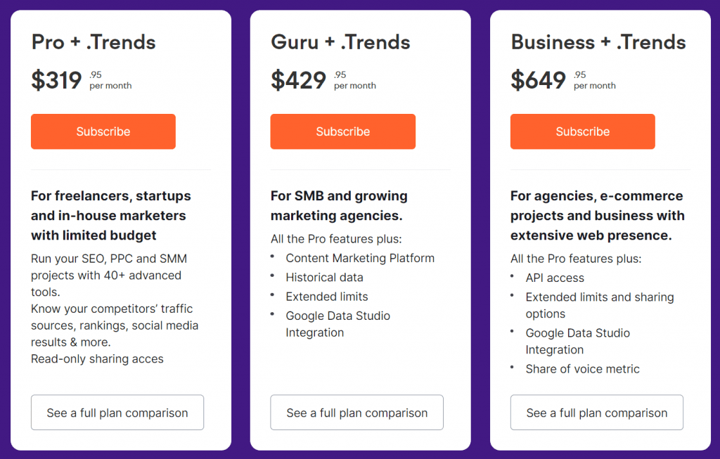Open full plan comparison under Guru plan
This screenshot has width=720, height=459.
(356, 413)
